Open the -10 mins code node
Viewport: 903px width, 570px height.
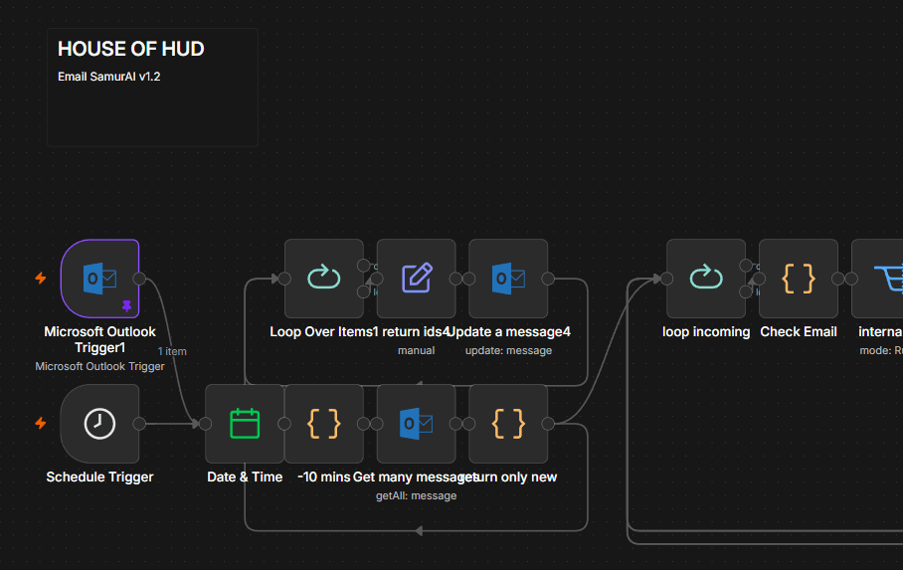[323, 424]
